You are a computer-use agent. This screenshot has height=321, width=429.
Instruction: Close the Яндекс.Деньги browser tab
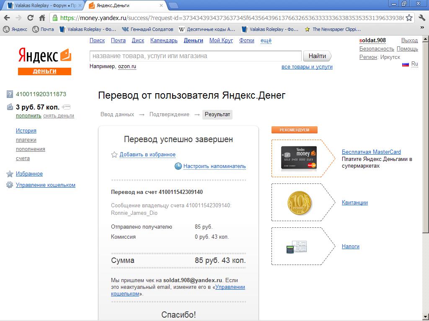161,5
